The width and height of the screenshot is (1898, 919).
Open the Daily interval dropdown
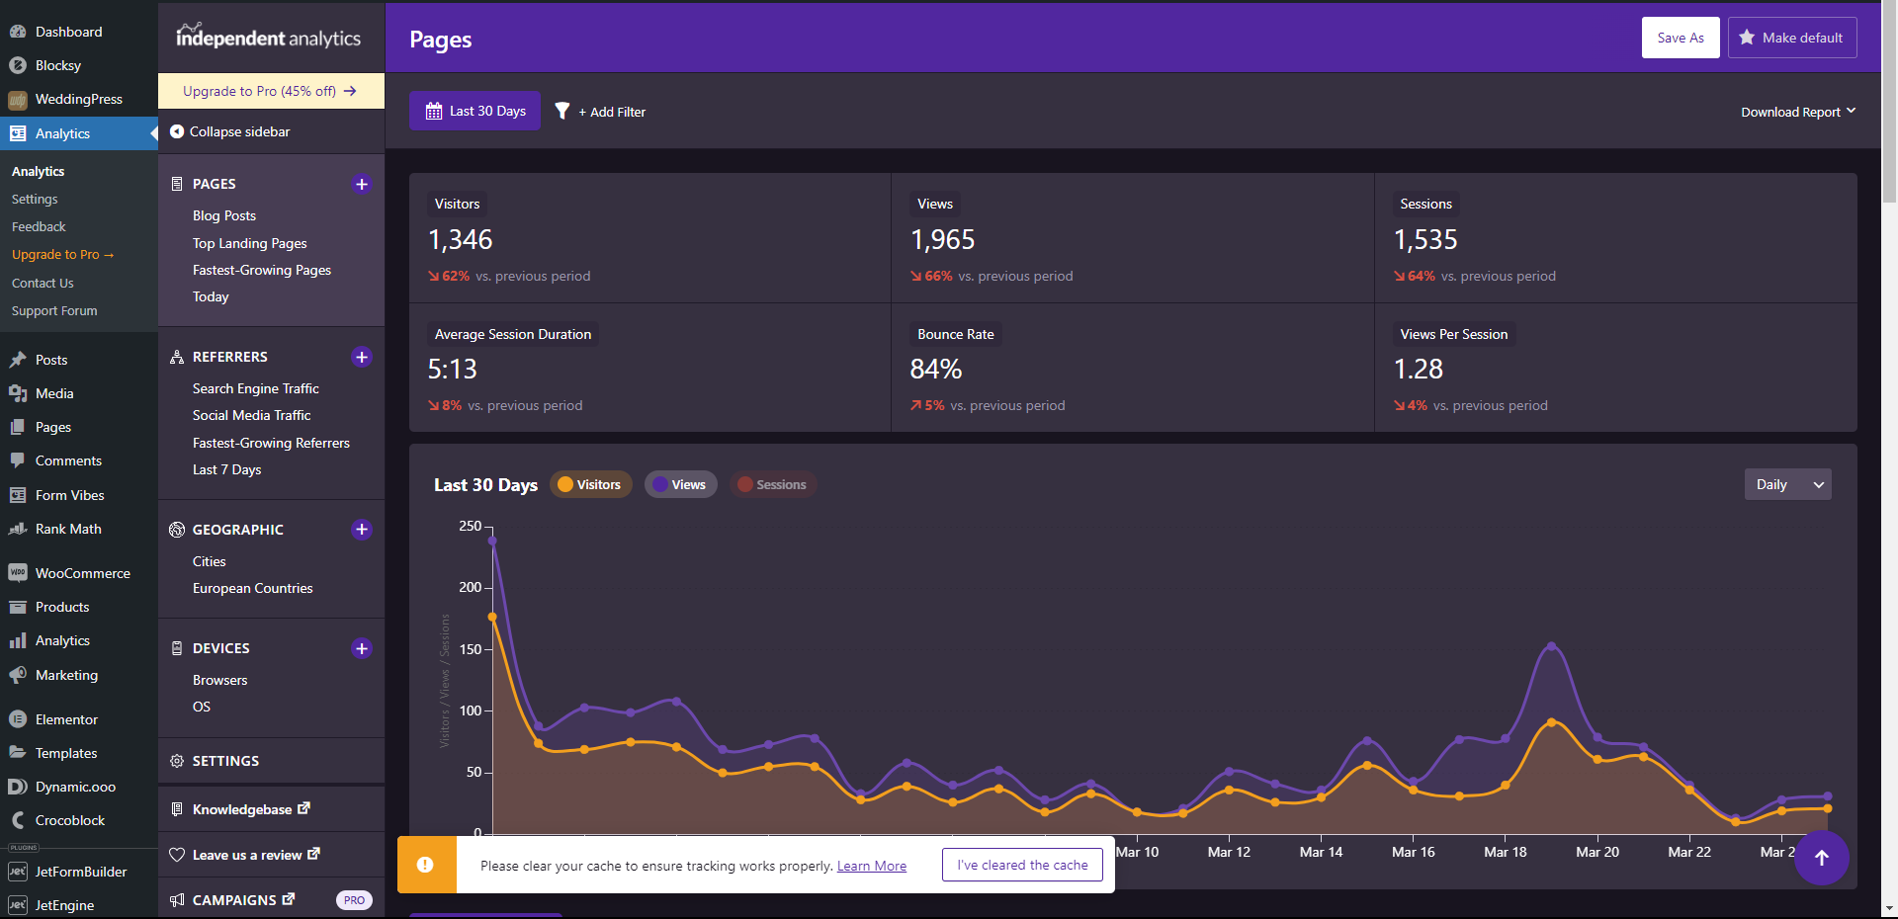click(x=1787, y=484)
